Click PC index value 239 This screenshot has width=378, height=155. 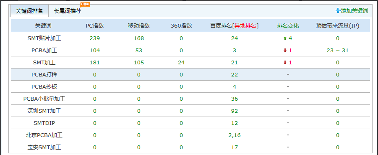click(x=95, y=38)
